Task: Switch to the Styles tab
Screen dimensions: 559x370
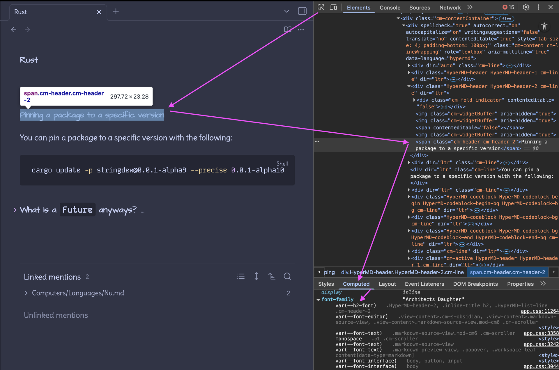Action: [x=326, y=284]
